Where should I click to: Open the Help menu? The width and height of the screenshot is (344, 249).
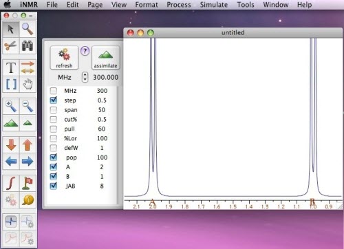tap(304, 5)
